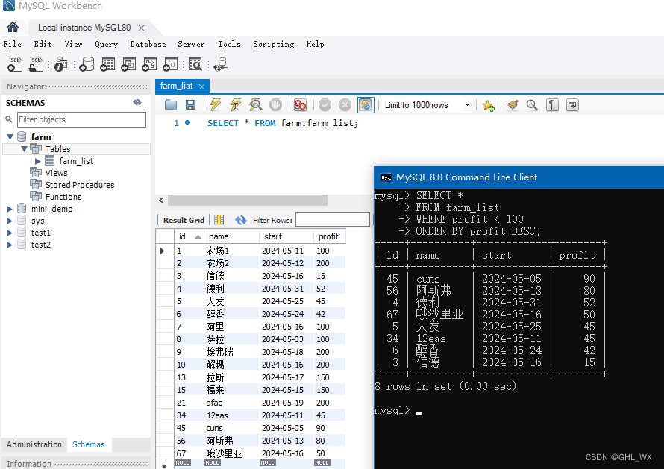The image size is (664, 469).
Task: Select the Functions tree item
Action: 63,196
